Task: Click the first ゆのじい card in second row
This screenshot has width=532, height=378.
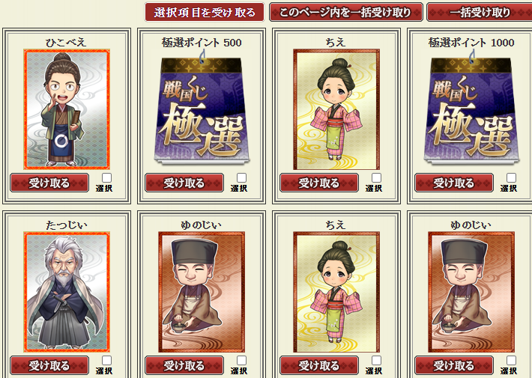Action: [202, 292]
